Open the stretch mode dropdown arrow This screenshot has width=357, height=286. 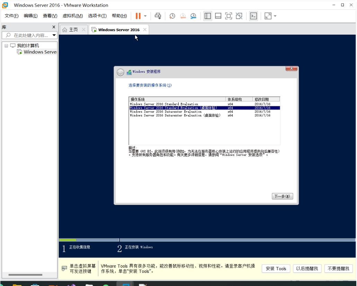click(275, 16)
